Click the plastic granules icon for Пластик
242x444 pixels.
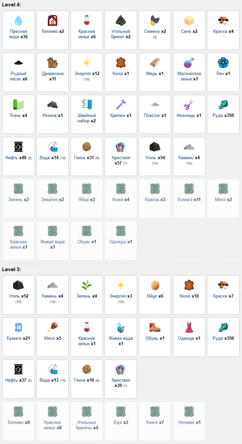click(155, 105)
